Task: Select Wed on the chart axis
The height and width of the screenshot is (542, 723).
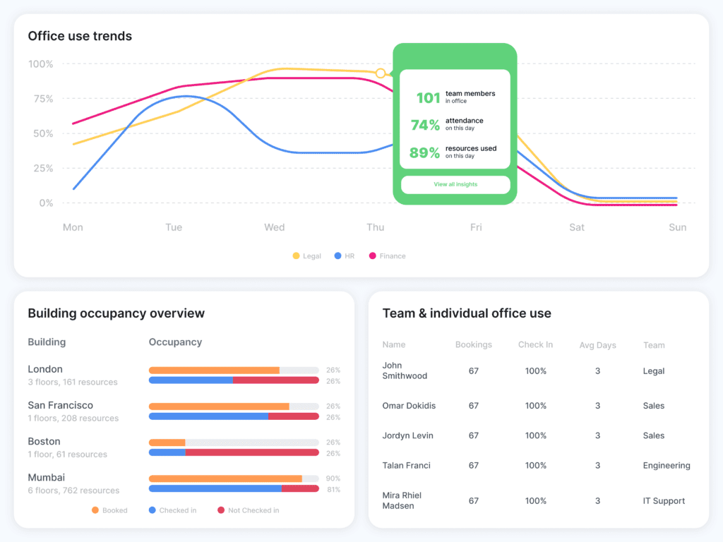Action: click(x=275, y=227)
